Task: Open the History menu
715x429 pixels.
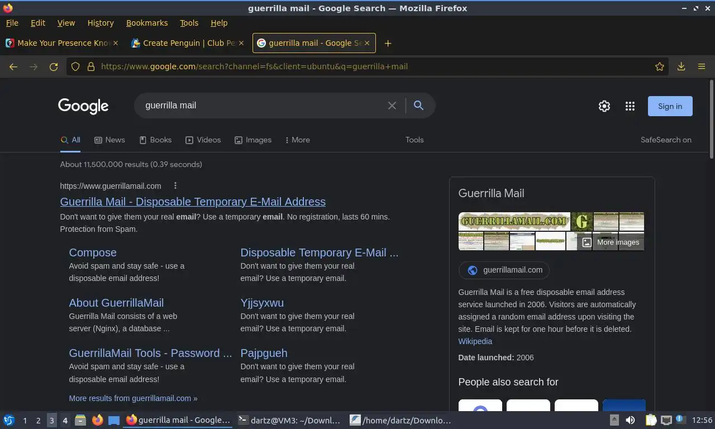Action: 101,23
